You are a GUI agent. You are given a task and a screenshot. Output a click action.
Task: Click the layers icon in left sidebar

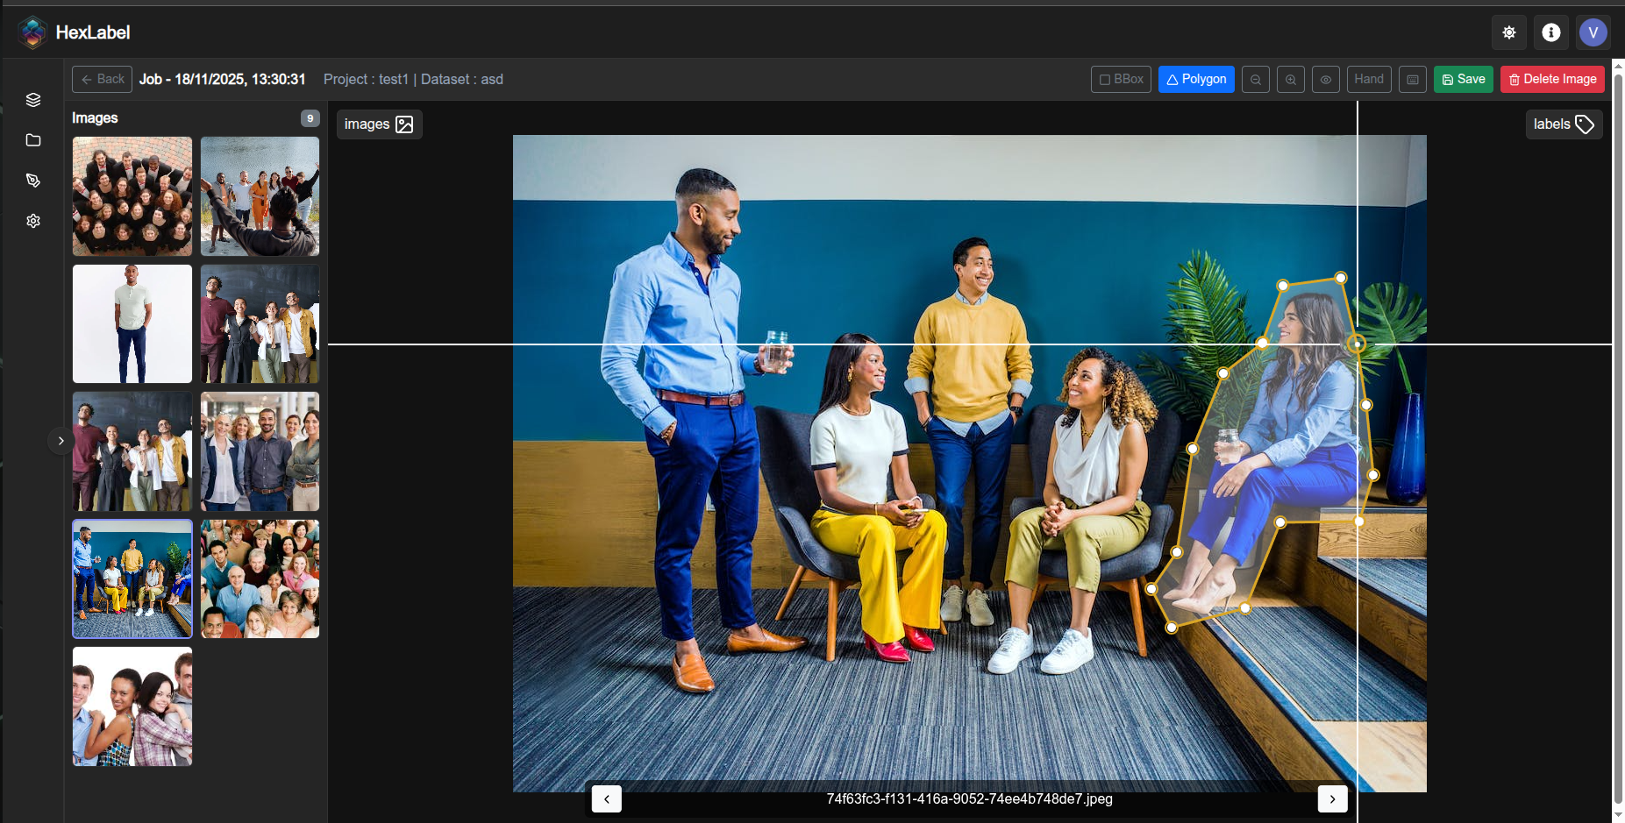(33, 100)
